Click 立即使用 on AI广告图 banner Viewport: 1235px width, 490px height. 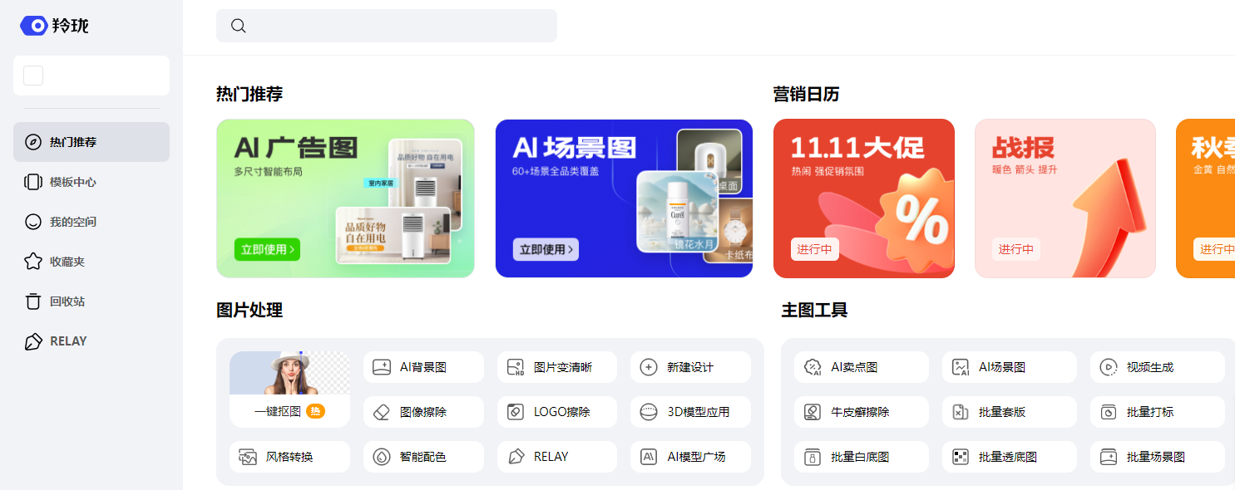coord(267,249)
